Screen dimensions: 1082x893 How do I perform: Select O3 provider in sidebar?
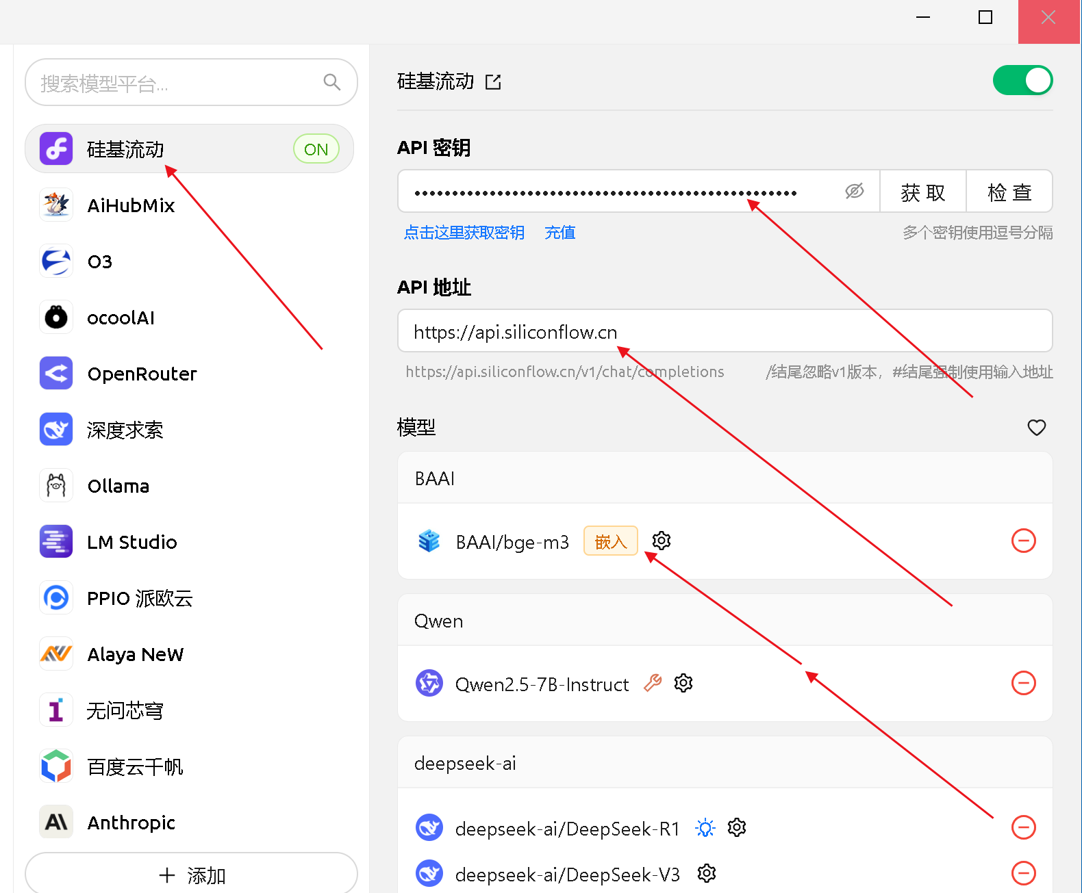[x=189, y=261]
